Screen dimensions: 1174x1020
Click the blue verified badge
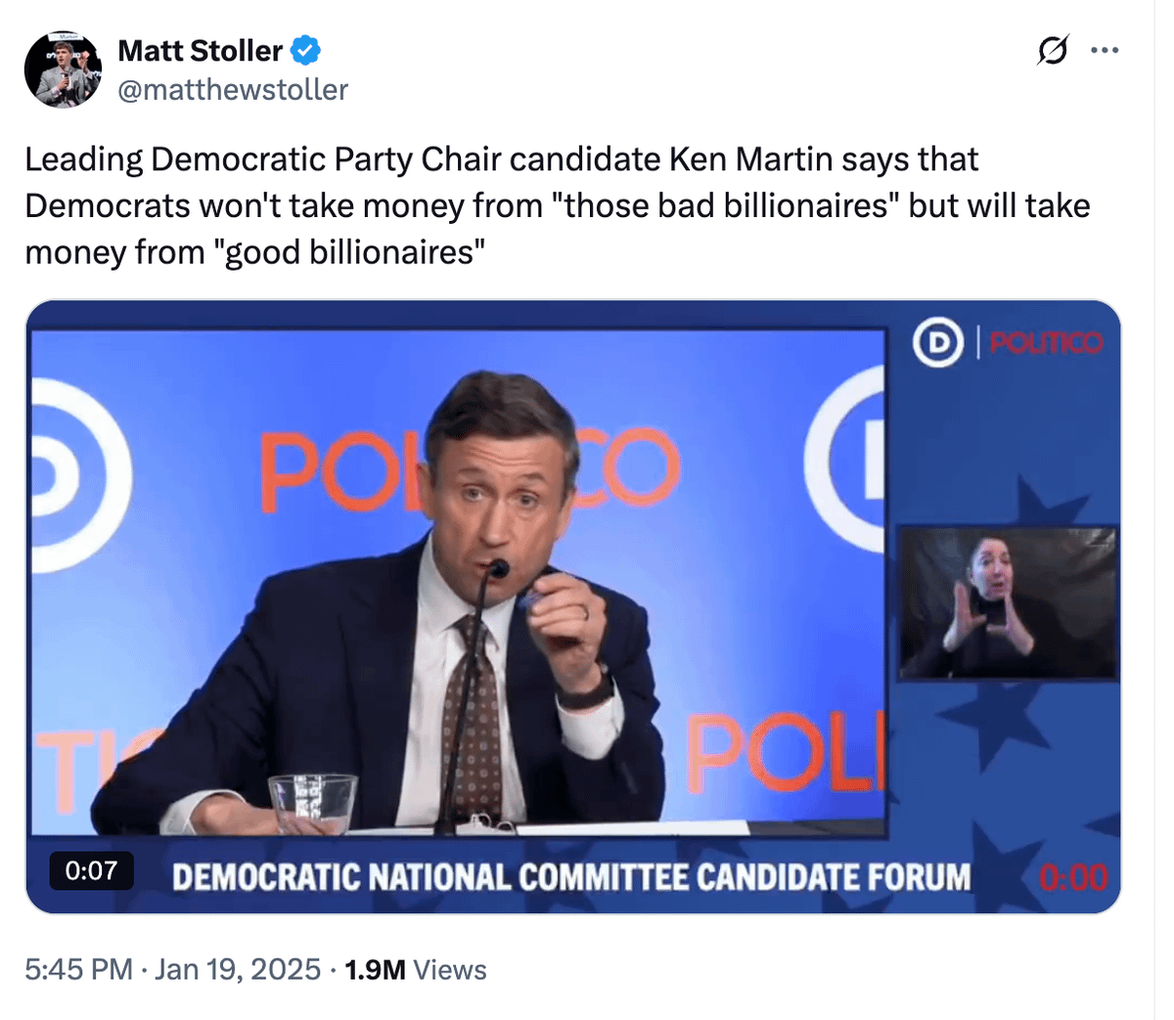[306, 49]
